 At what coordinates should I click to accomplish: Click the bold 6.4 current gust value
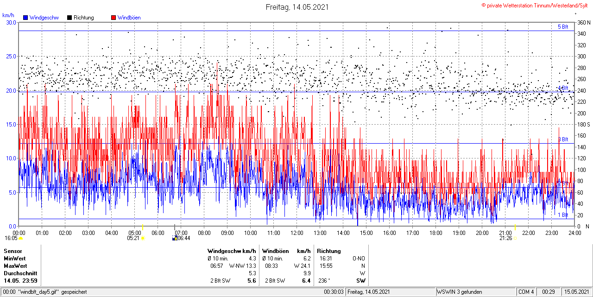pos(306,281)
